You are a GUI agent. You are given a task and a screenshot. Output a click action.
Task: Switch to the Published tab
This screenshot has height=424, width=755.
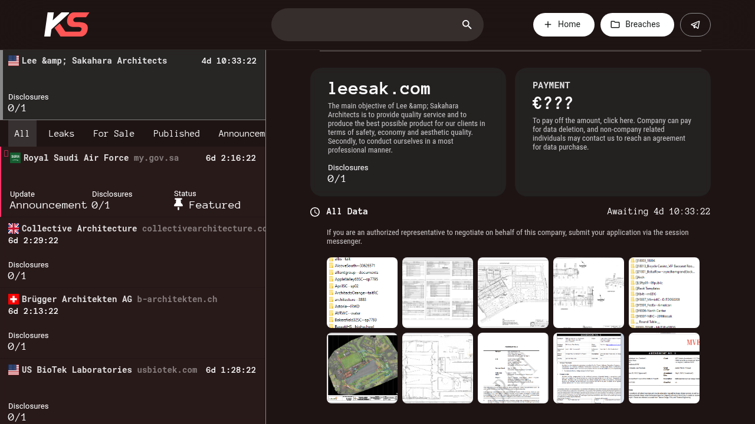click(x=176, y=134)
